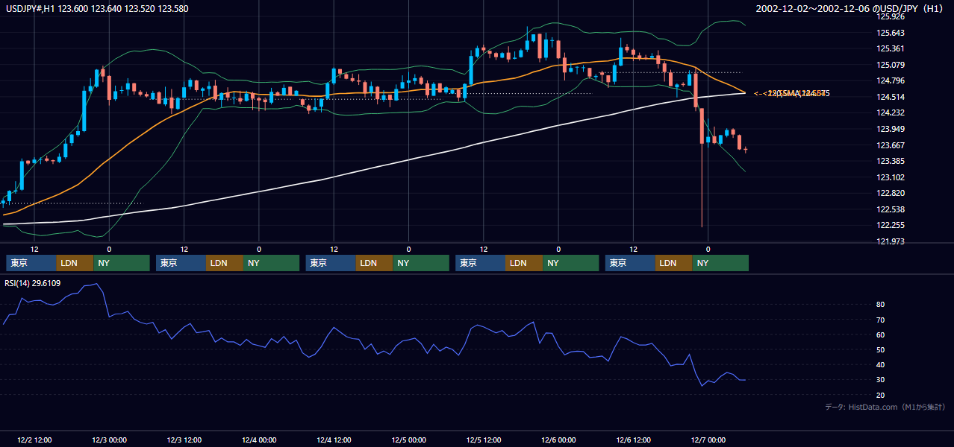
Task: Click the 12/7 00:00 time axis label
Action: pos(709,440)
